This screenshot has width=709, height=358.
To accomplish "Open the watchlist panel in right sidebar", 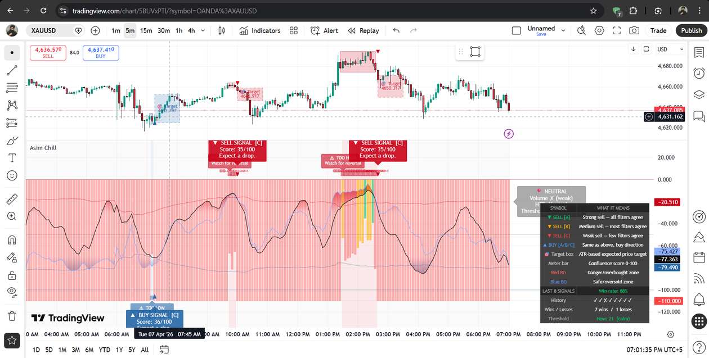I will tap(699, 53).
